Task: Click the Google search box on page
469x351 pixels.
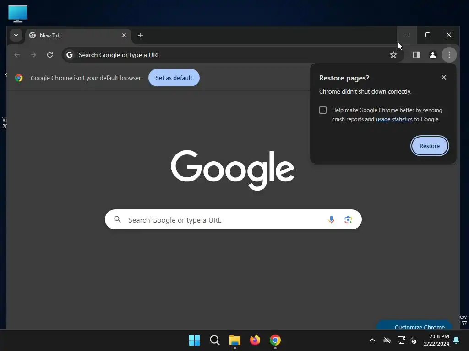Action: click(x=233, y=220)
